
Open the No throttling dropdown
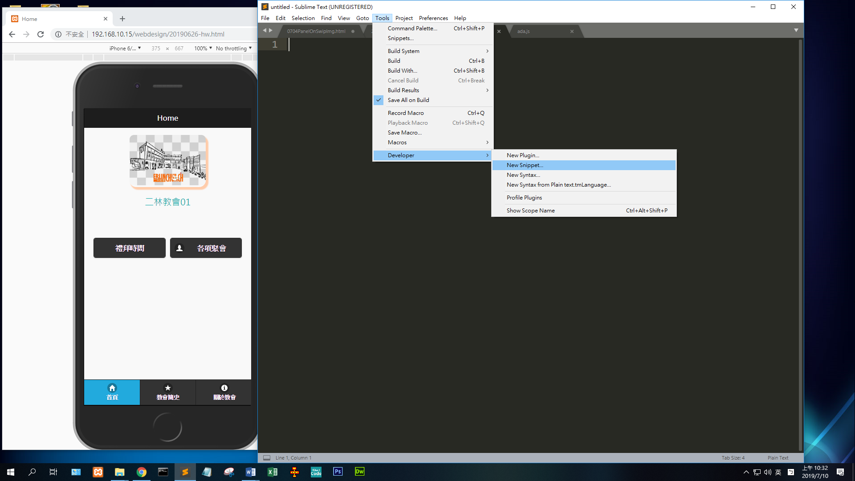pos(233,48)
